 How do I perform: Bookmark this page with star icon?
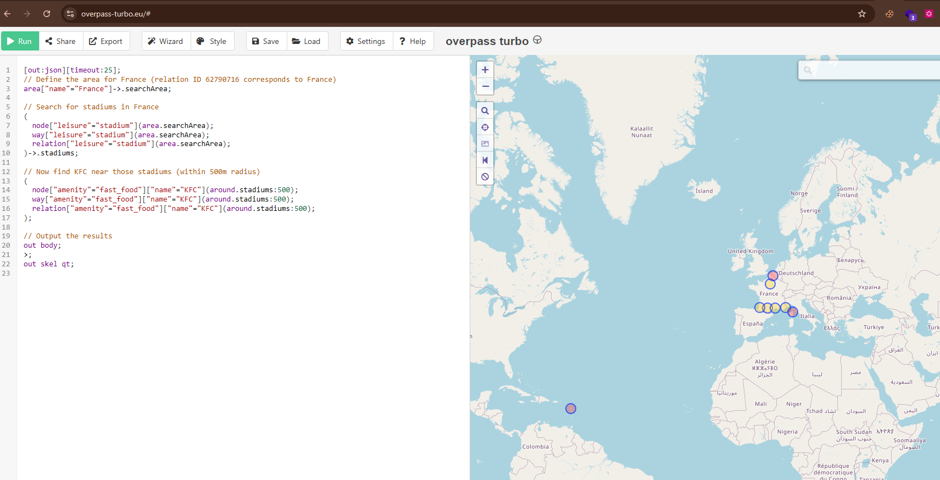click(x=862, y=14)
